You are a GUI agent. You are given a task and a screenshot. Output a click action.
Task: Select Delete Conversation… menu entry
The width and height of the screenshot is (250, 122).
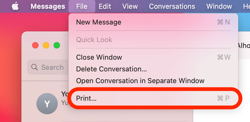(x=111, y=69)
